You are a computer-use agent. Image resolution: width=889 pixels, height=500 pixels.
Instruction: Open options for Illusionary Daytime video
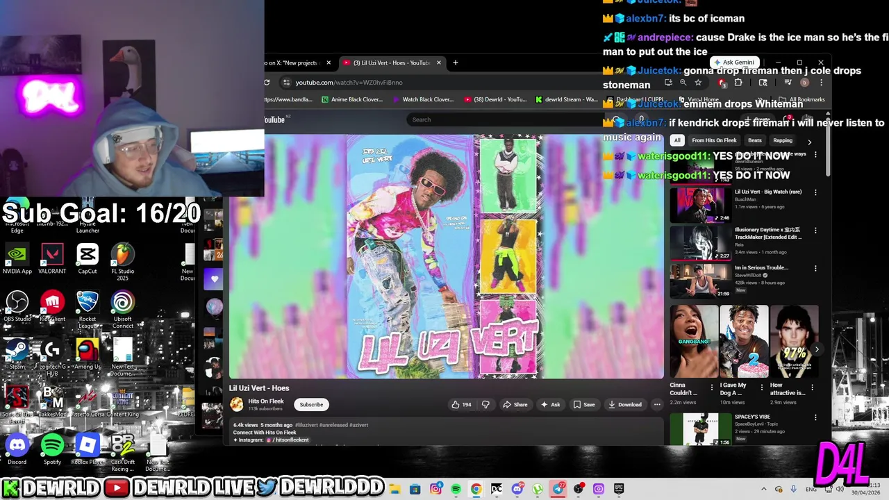pos(815,231)
